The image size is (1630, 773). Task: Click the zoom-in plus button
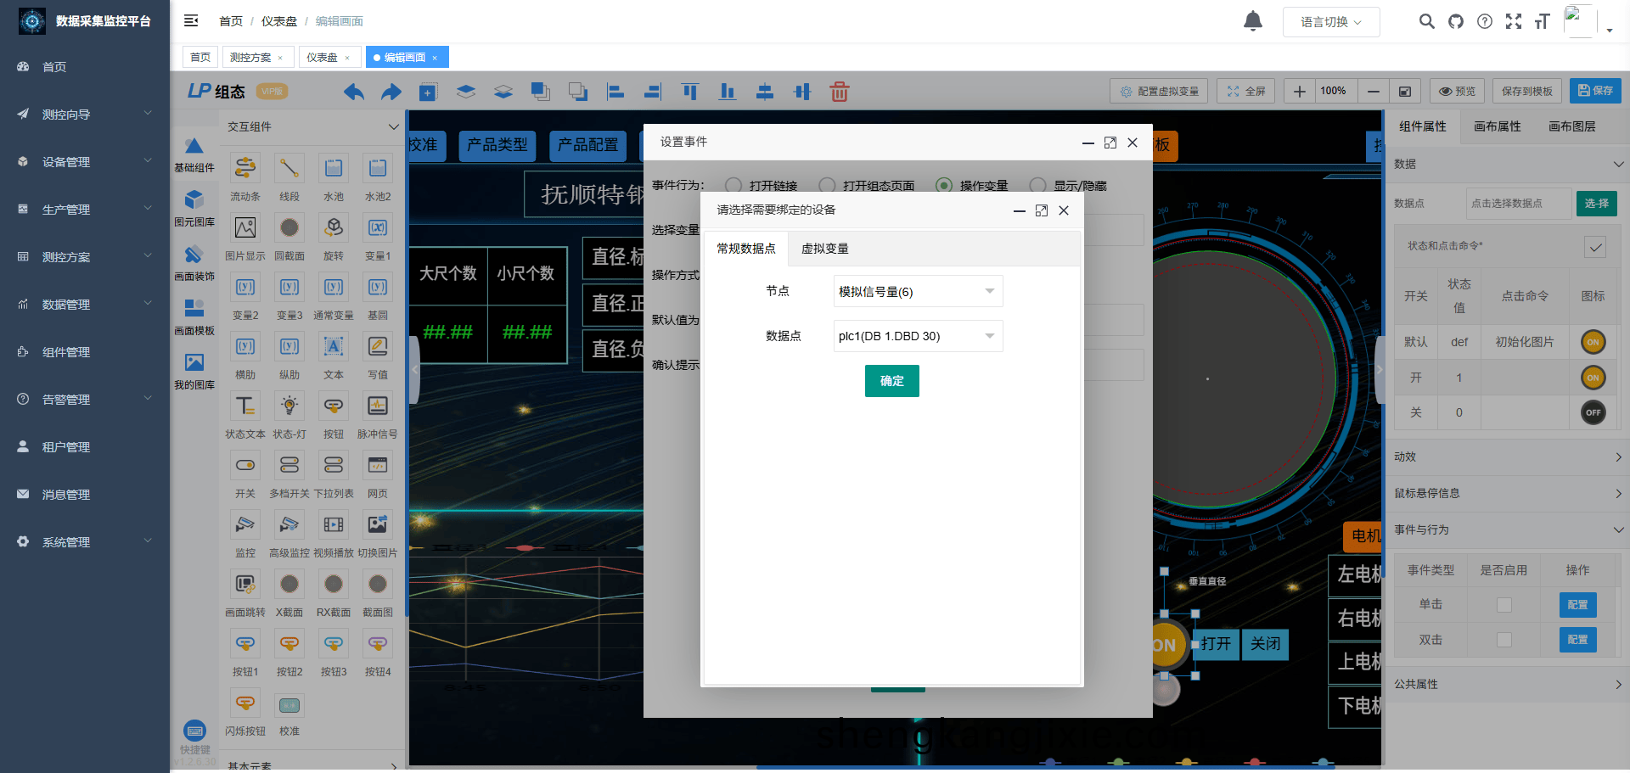1299,92
